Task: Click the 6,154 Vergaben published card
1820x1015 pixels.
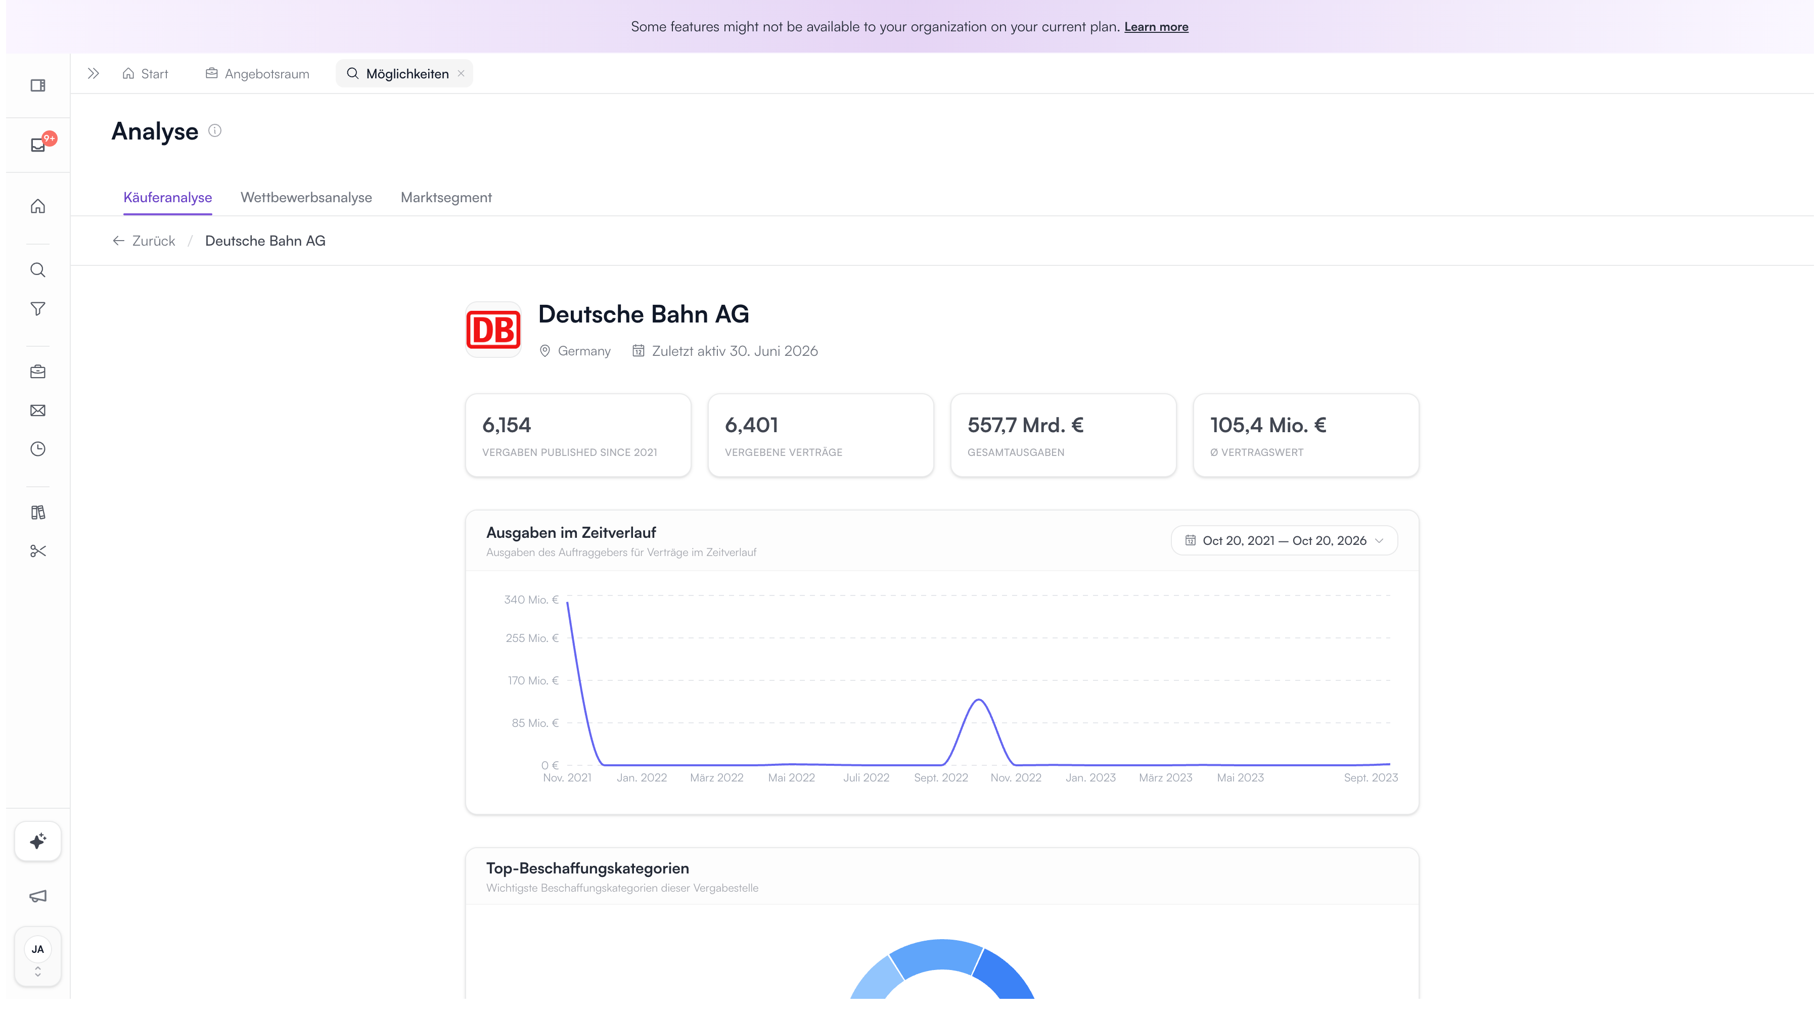Action: 578,435
